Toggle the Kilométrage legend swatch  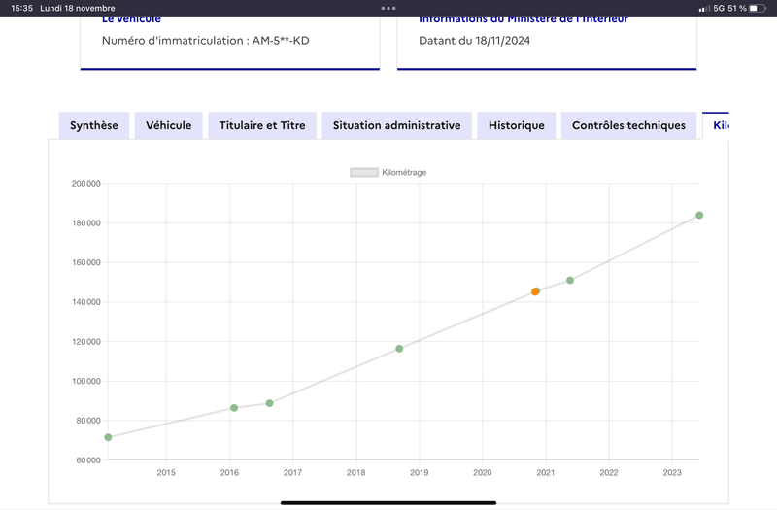coord(364,173)
